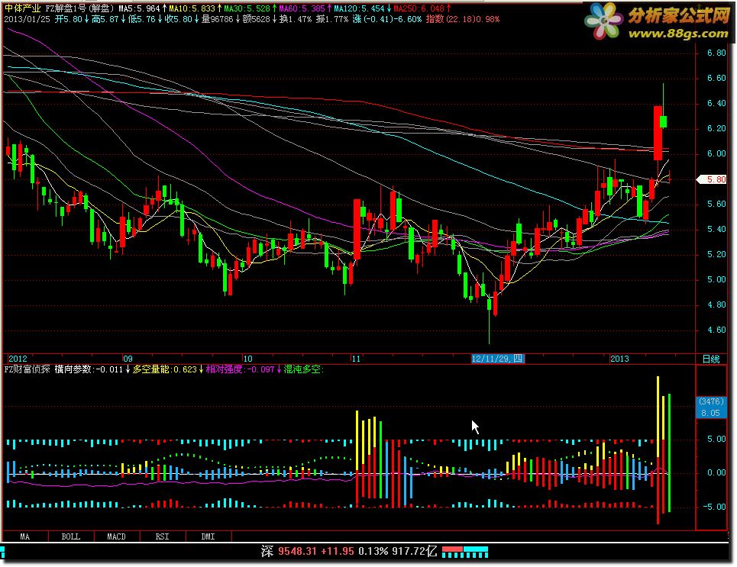Click the 涨(-0.41)-6.60% readout
The image size is (737, 567).
(386, 19)
